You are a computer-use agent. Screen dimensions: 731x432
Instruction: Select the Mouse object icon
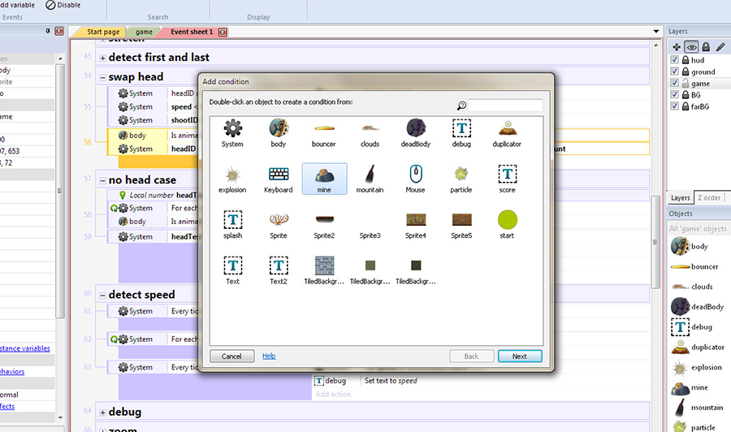tap(415, 175)
